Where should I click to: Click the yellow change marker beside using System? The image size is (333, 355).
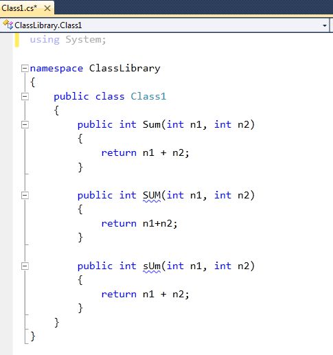[16, 40]
